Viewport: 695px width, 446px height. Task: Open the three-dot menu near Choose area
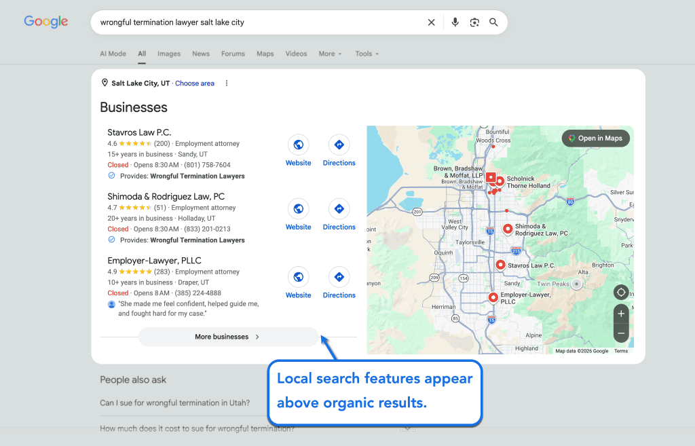click(x=227, y=83)
